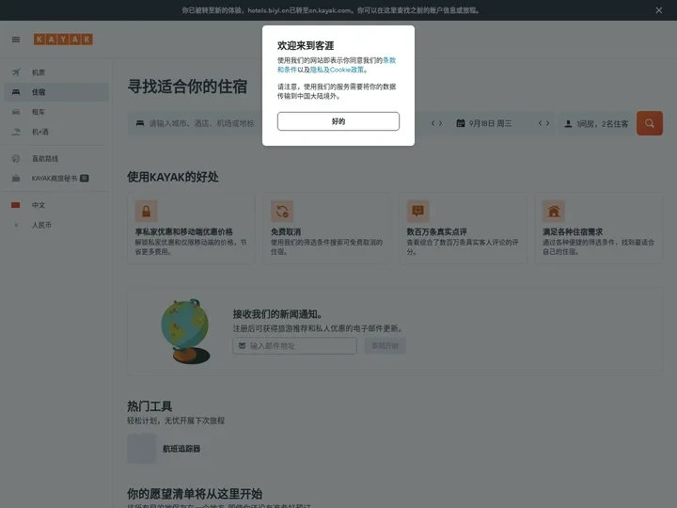Select 住宿 stays in the sidebar
This screenshot has width=677, height=508.
point(56,92)
